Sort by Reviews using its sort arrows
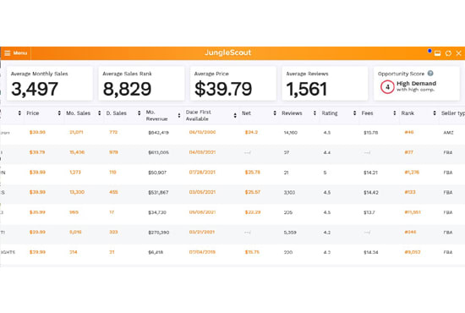The width and height of the screenshot is (465, 313). pos(315,113)
